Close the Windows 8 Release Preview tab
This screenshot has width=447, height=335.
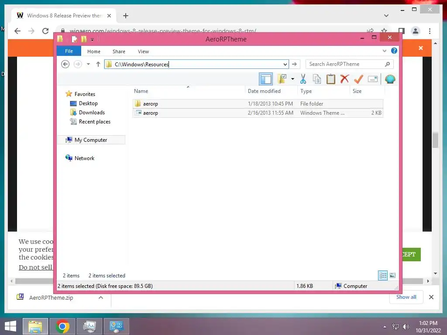(x=109, y=16)
